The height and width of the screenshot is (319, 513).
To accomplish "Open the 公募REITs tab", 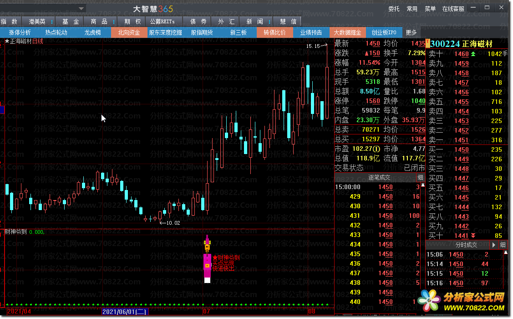I will tap(162, 21).
